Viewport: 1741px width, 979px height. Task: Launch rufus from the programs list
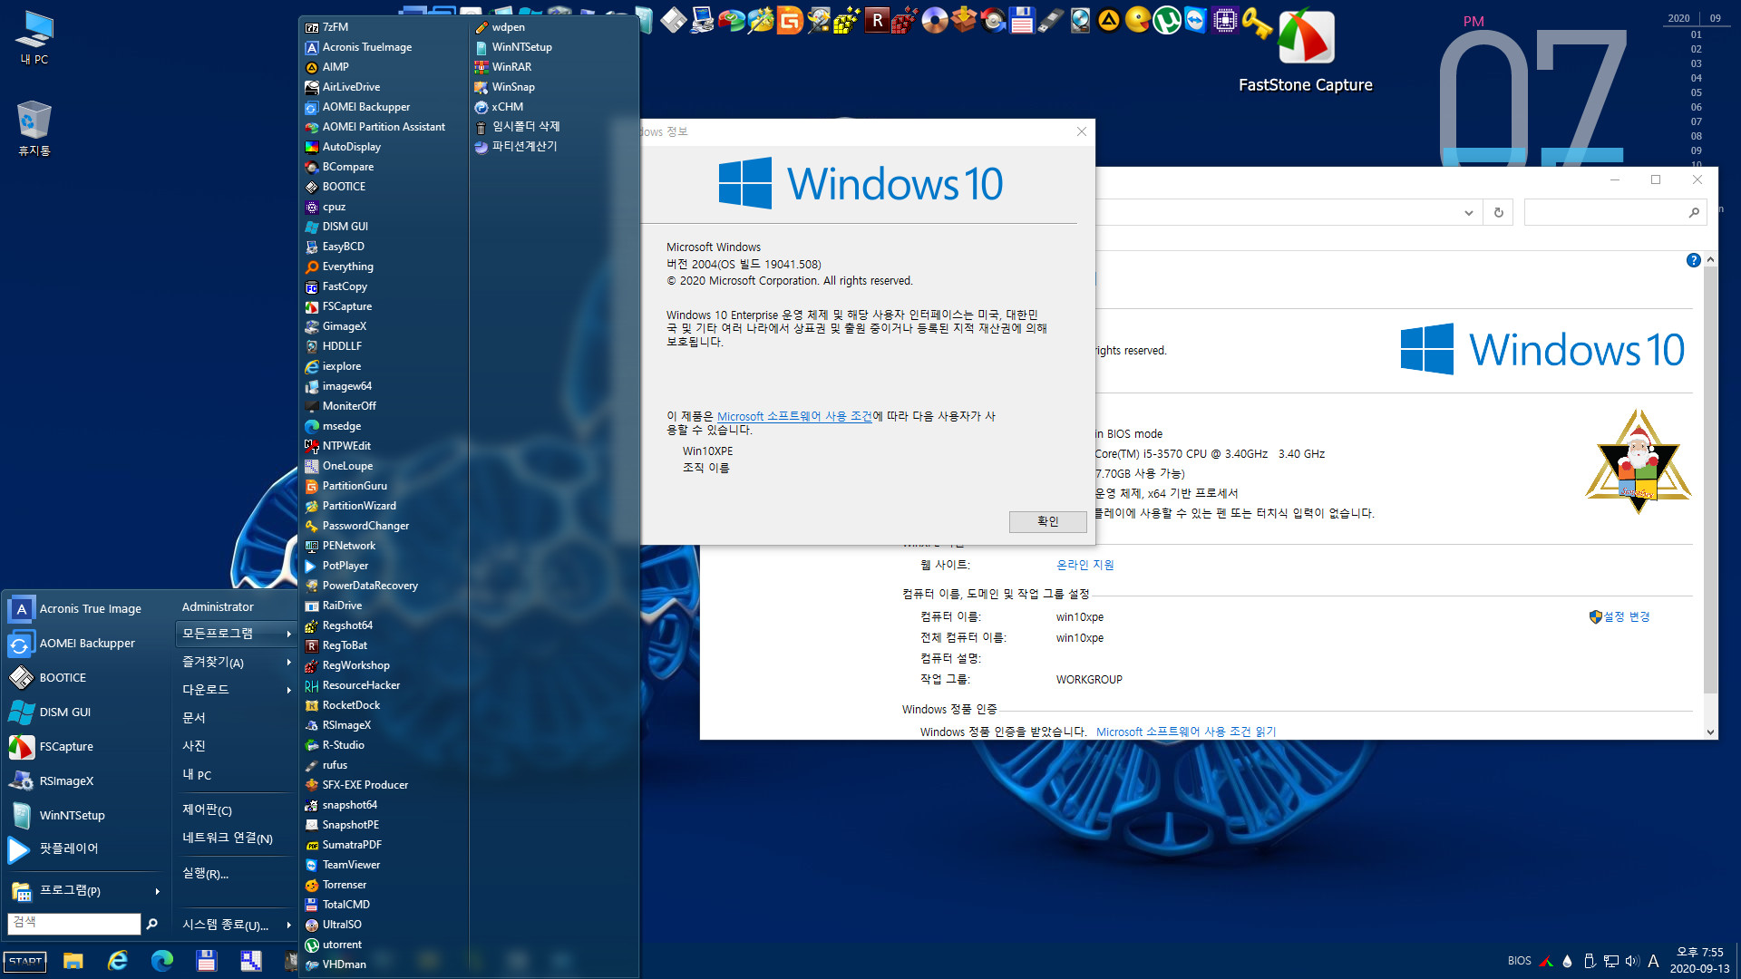(384, 765)
